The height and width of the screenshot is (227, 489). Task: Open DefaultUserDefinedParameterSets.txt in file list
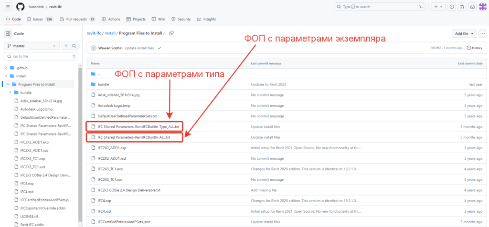(x=127, y=116)
